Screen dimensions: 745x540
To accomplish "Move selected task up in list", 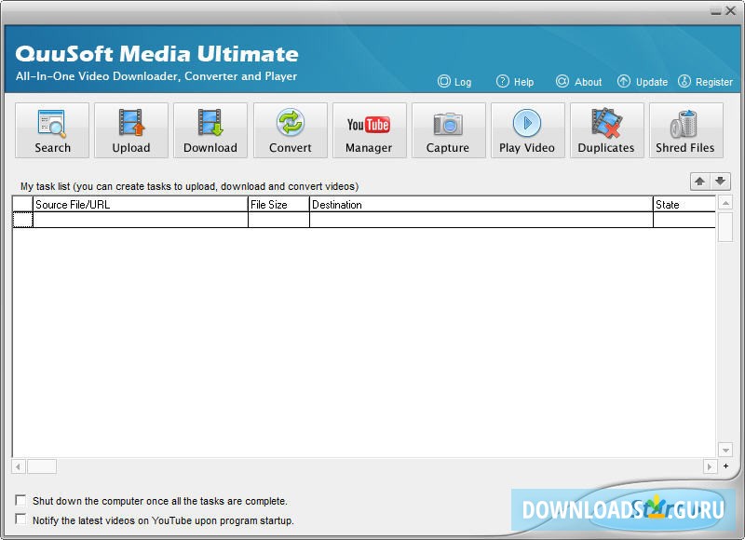I will pyautogui.click(x=700, y=182).
